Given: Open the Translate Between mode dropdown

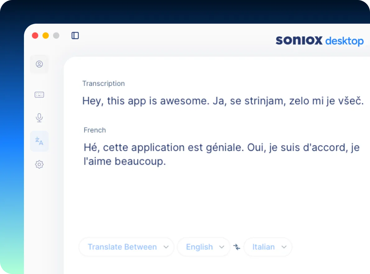Looking at the screenshot, I should click(x=126, y=247).
